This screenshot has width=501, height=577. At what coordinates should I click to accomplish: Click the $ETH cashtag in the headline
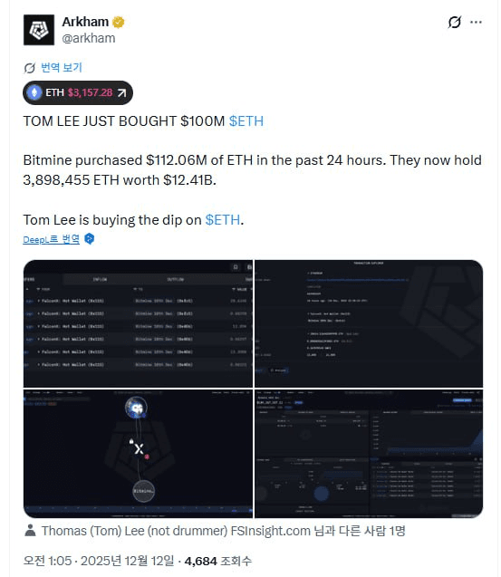(x=246, y=121)
